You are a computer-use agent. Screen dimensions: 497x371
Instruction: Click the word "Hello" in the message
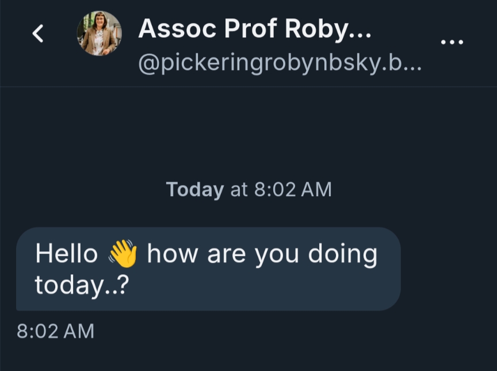tap(66, 254)
